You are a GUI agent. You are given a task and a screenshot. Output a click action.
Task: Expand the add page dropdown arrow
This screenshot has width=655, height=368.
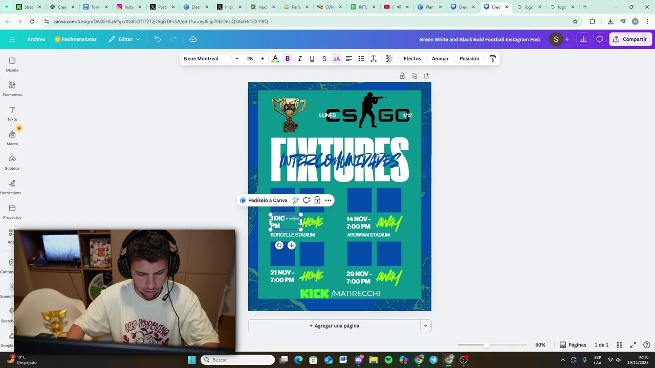pyautogui.click(x=425, y=326)
